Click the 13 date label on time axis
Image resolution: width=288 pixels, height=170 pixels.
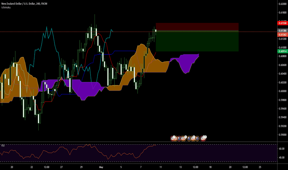180,167
